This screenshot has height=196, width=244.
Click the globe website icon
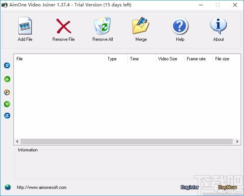(x=7, y=187)
